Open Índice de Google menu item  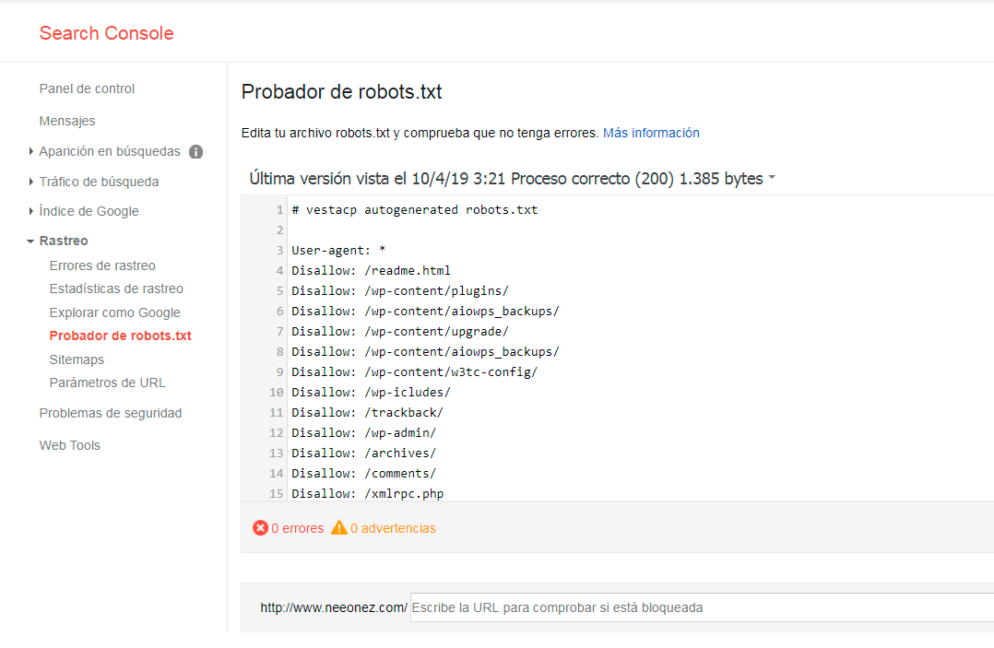coord(89,211)
